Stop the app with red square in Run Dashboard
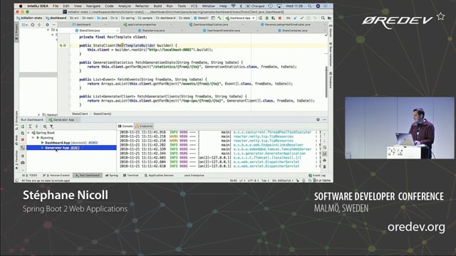 click(x=23, y=139)
